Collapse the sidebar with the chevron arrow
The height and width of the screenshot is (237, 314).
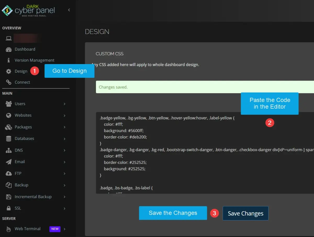[x=69, y=10]
